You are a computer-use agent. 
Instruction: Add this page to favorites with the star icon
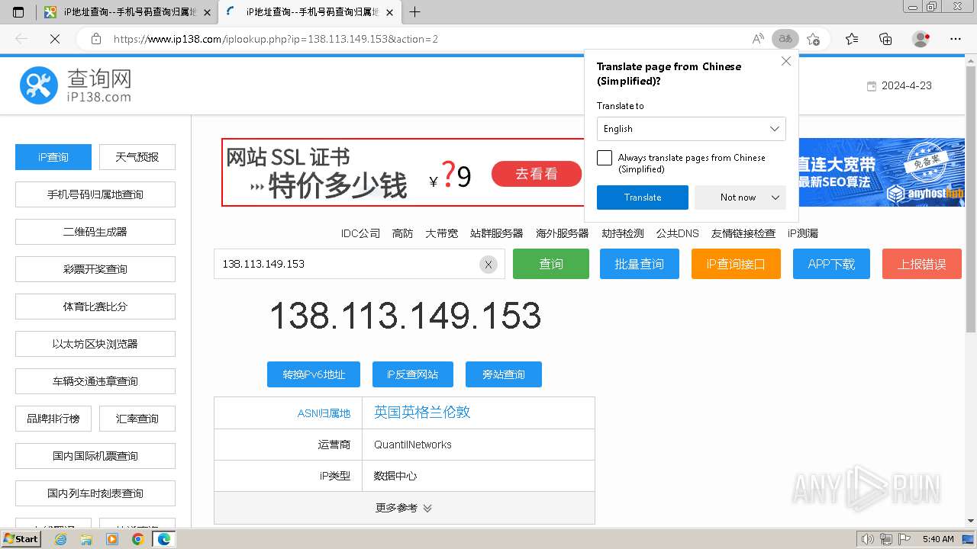point(814,39)
